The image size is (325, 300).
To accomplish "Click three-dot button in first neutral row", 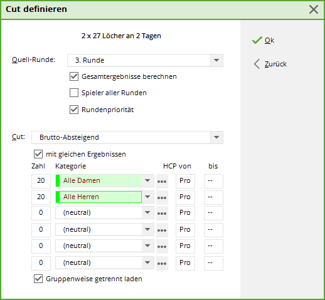I will (x=162, y=213).
